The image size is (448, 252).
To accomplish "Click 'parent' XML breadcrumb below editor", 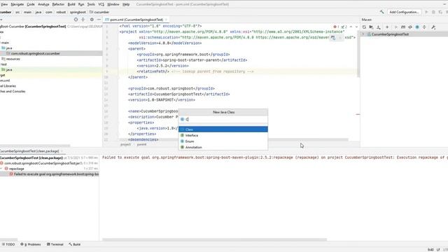I will 141,145.
